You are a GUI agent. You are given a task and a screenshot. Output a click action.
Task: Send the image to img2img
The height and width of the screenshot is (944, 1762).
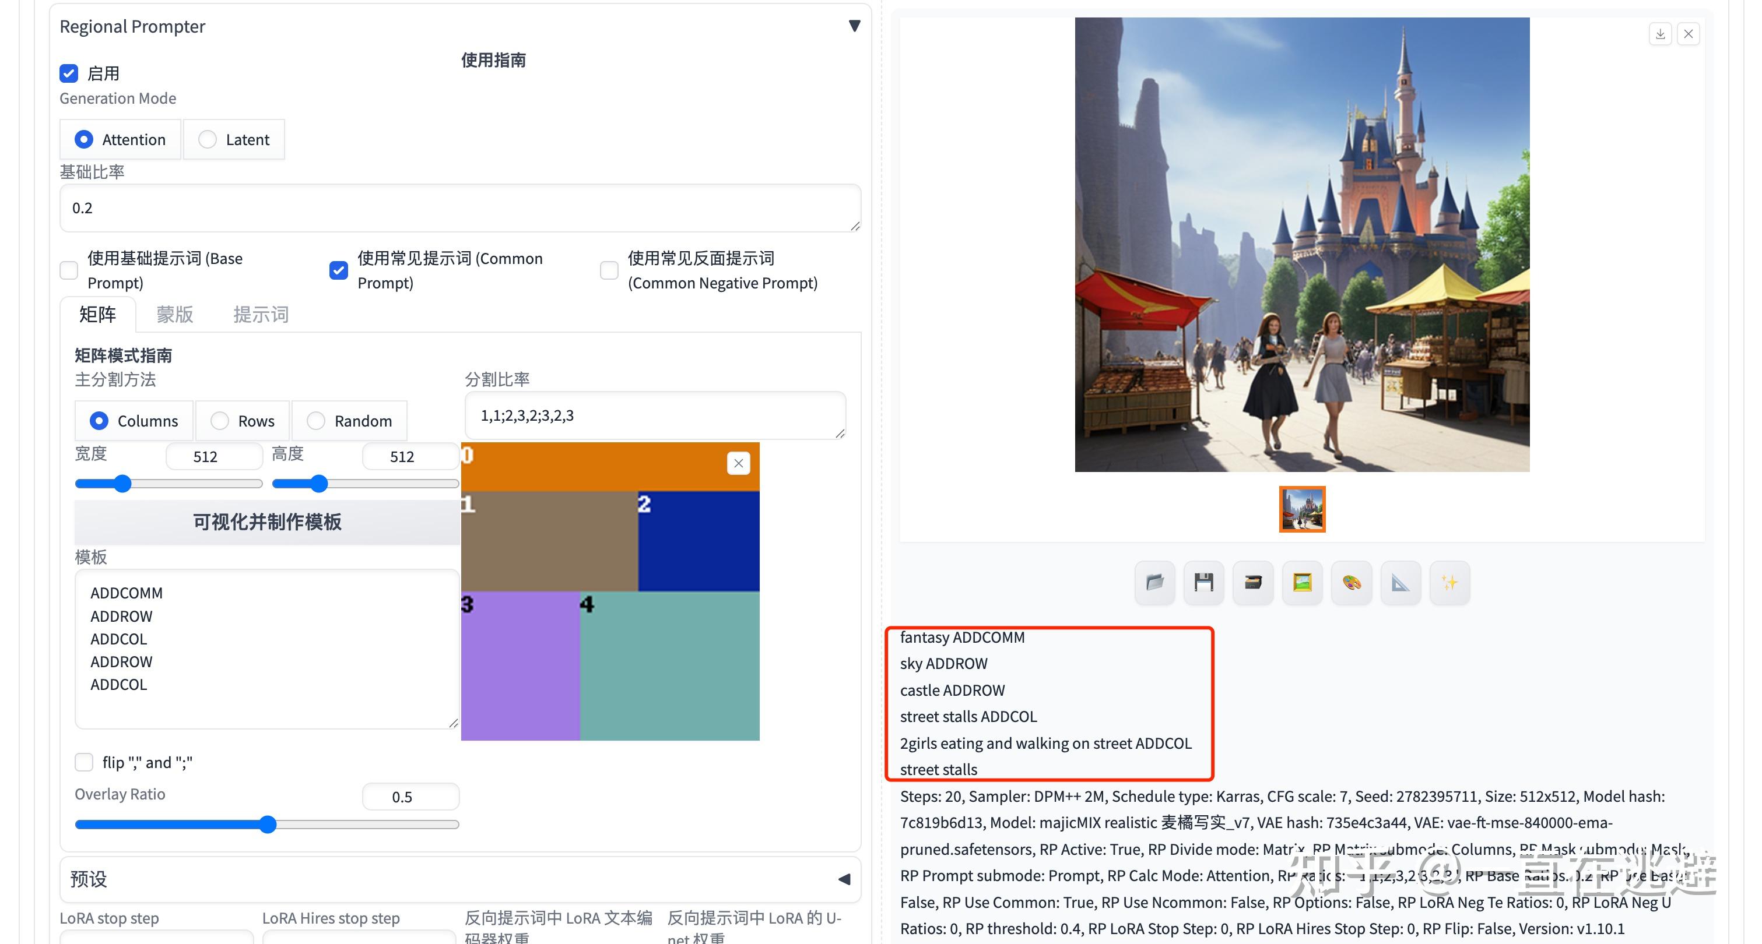(1301, 582)
